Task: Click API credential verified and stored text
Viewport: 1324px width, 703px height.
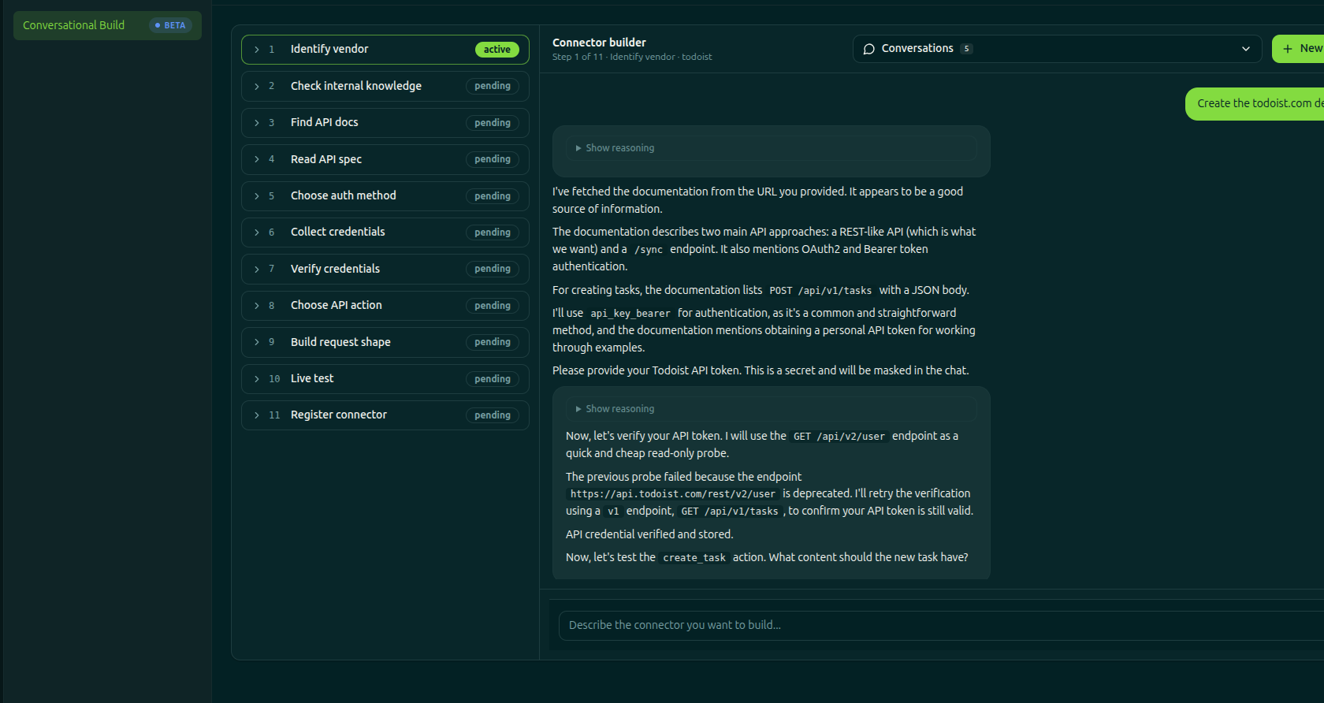Action: 649,534
